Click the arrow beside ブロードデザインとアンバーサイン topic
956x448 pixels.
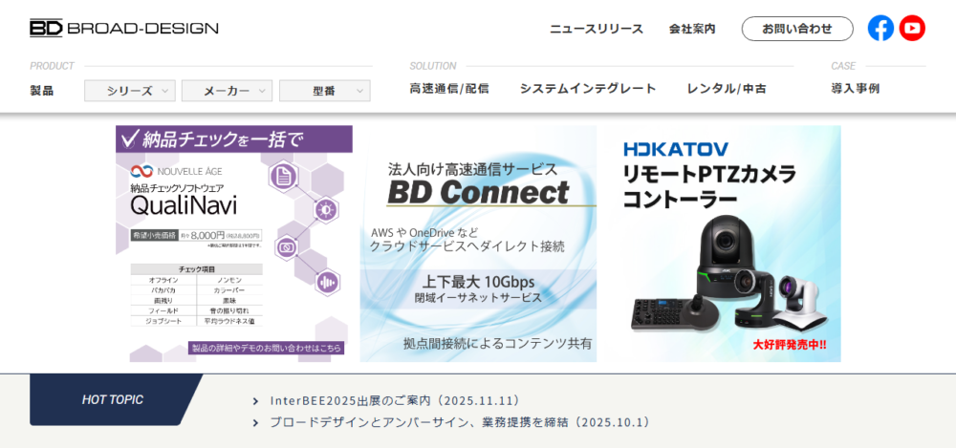255,422
